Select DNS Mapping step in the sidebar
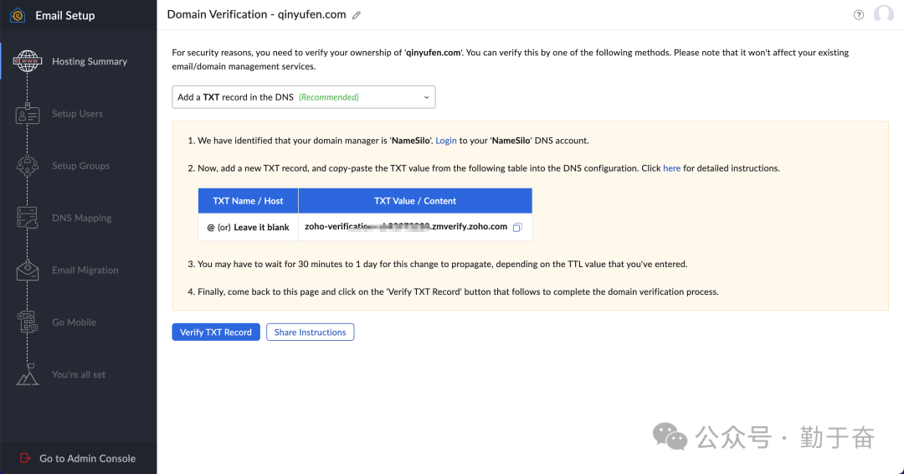The width and height of the screenshot is (904, 474). [x=81, y=219]
